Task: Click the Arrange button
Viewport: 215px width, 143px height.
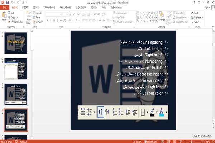Action: (x=162, y=16)
